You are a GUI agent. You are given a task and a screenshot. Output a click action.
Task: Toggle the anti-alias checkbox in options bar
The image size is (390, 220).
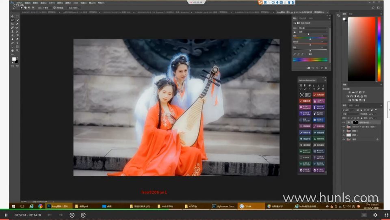point(55,7)
